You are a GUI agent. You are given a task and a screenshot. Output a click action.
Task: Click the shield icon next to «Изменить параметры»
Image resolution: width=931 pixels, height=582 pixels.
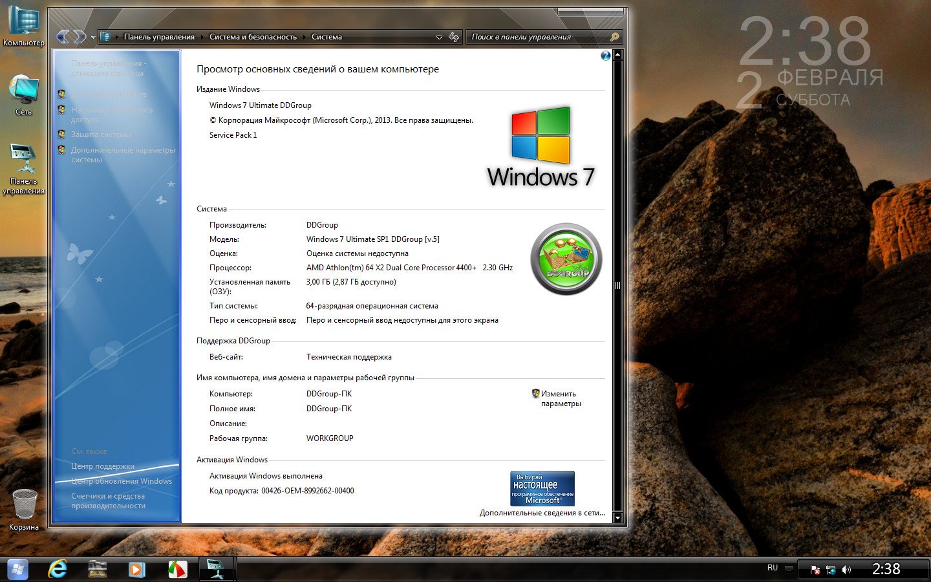coord(535,393)
